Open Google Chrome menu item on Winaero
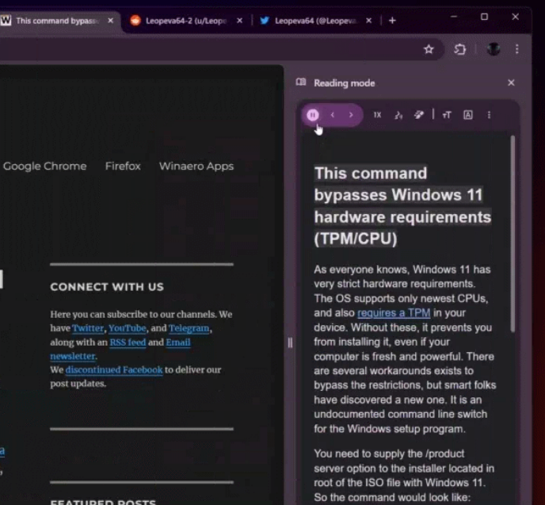This screenshot has height=505, width=545. [44, 166]
